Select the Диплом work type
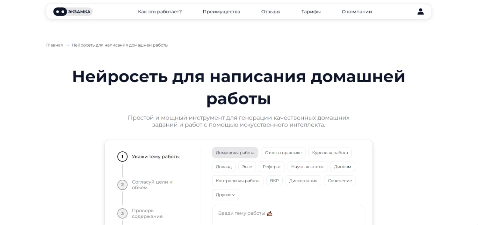 pos(342,167)
